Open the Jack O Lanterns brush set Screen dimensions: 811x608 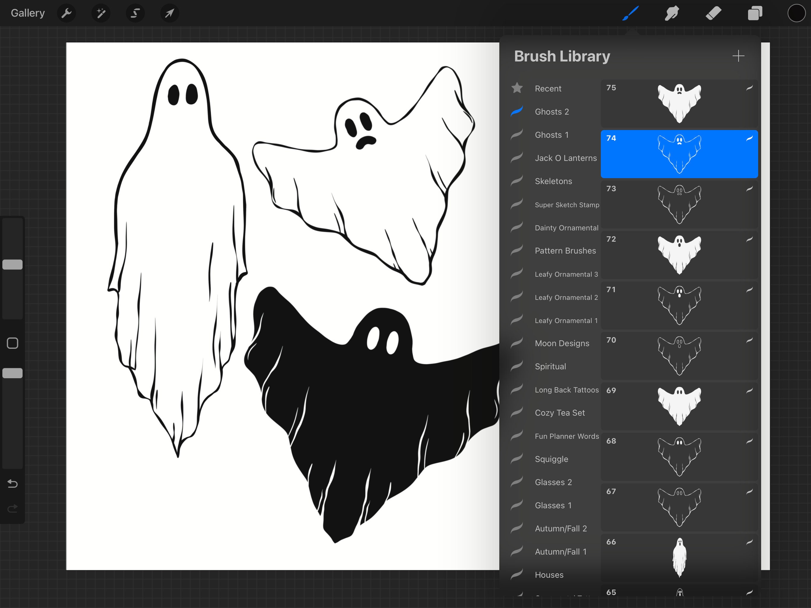pos(566,158)
